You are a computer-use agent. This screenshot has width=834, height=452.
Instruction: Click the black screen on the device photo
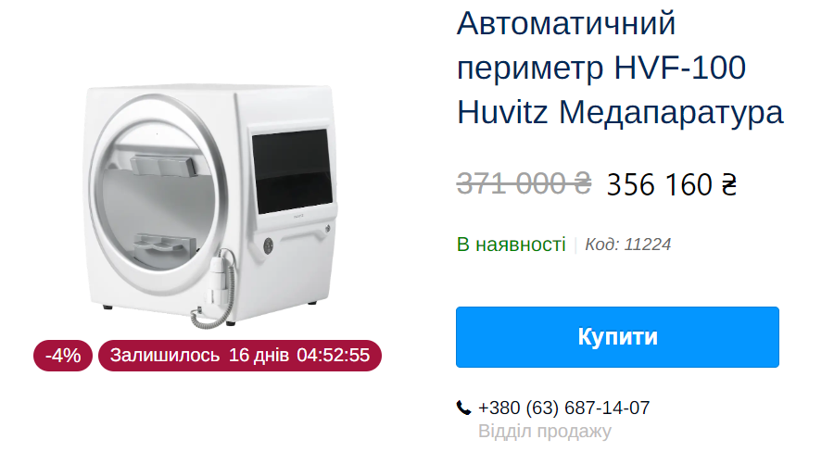[x=292, y=170]
